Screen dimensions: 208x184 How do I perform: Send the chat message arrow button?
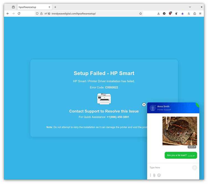coord(195,168)
